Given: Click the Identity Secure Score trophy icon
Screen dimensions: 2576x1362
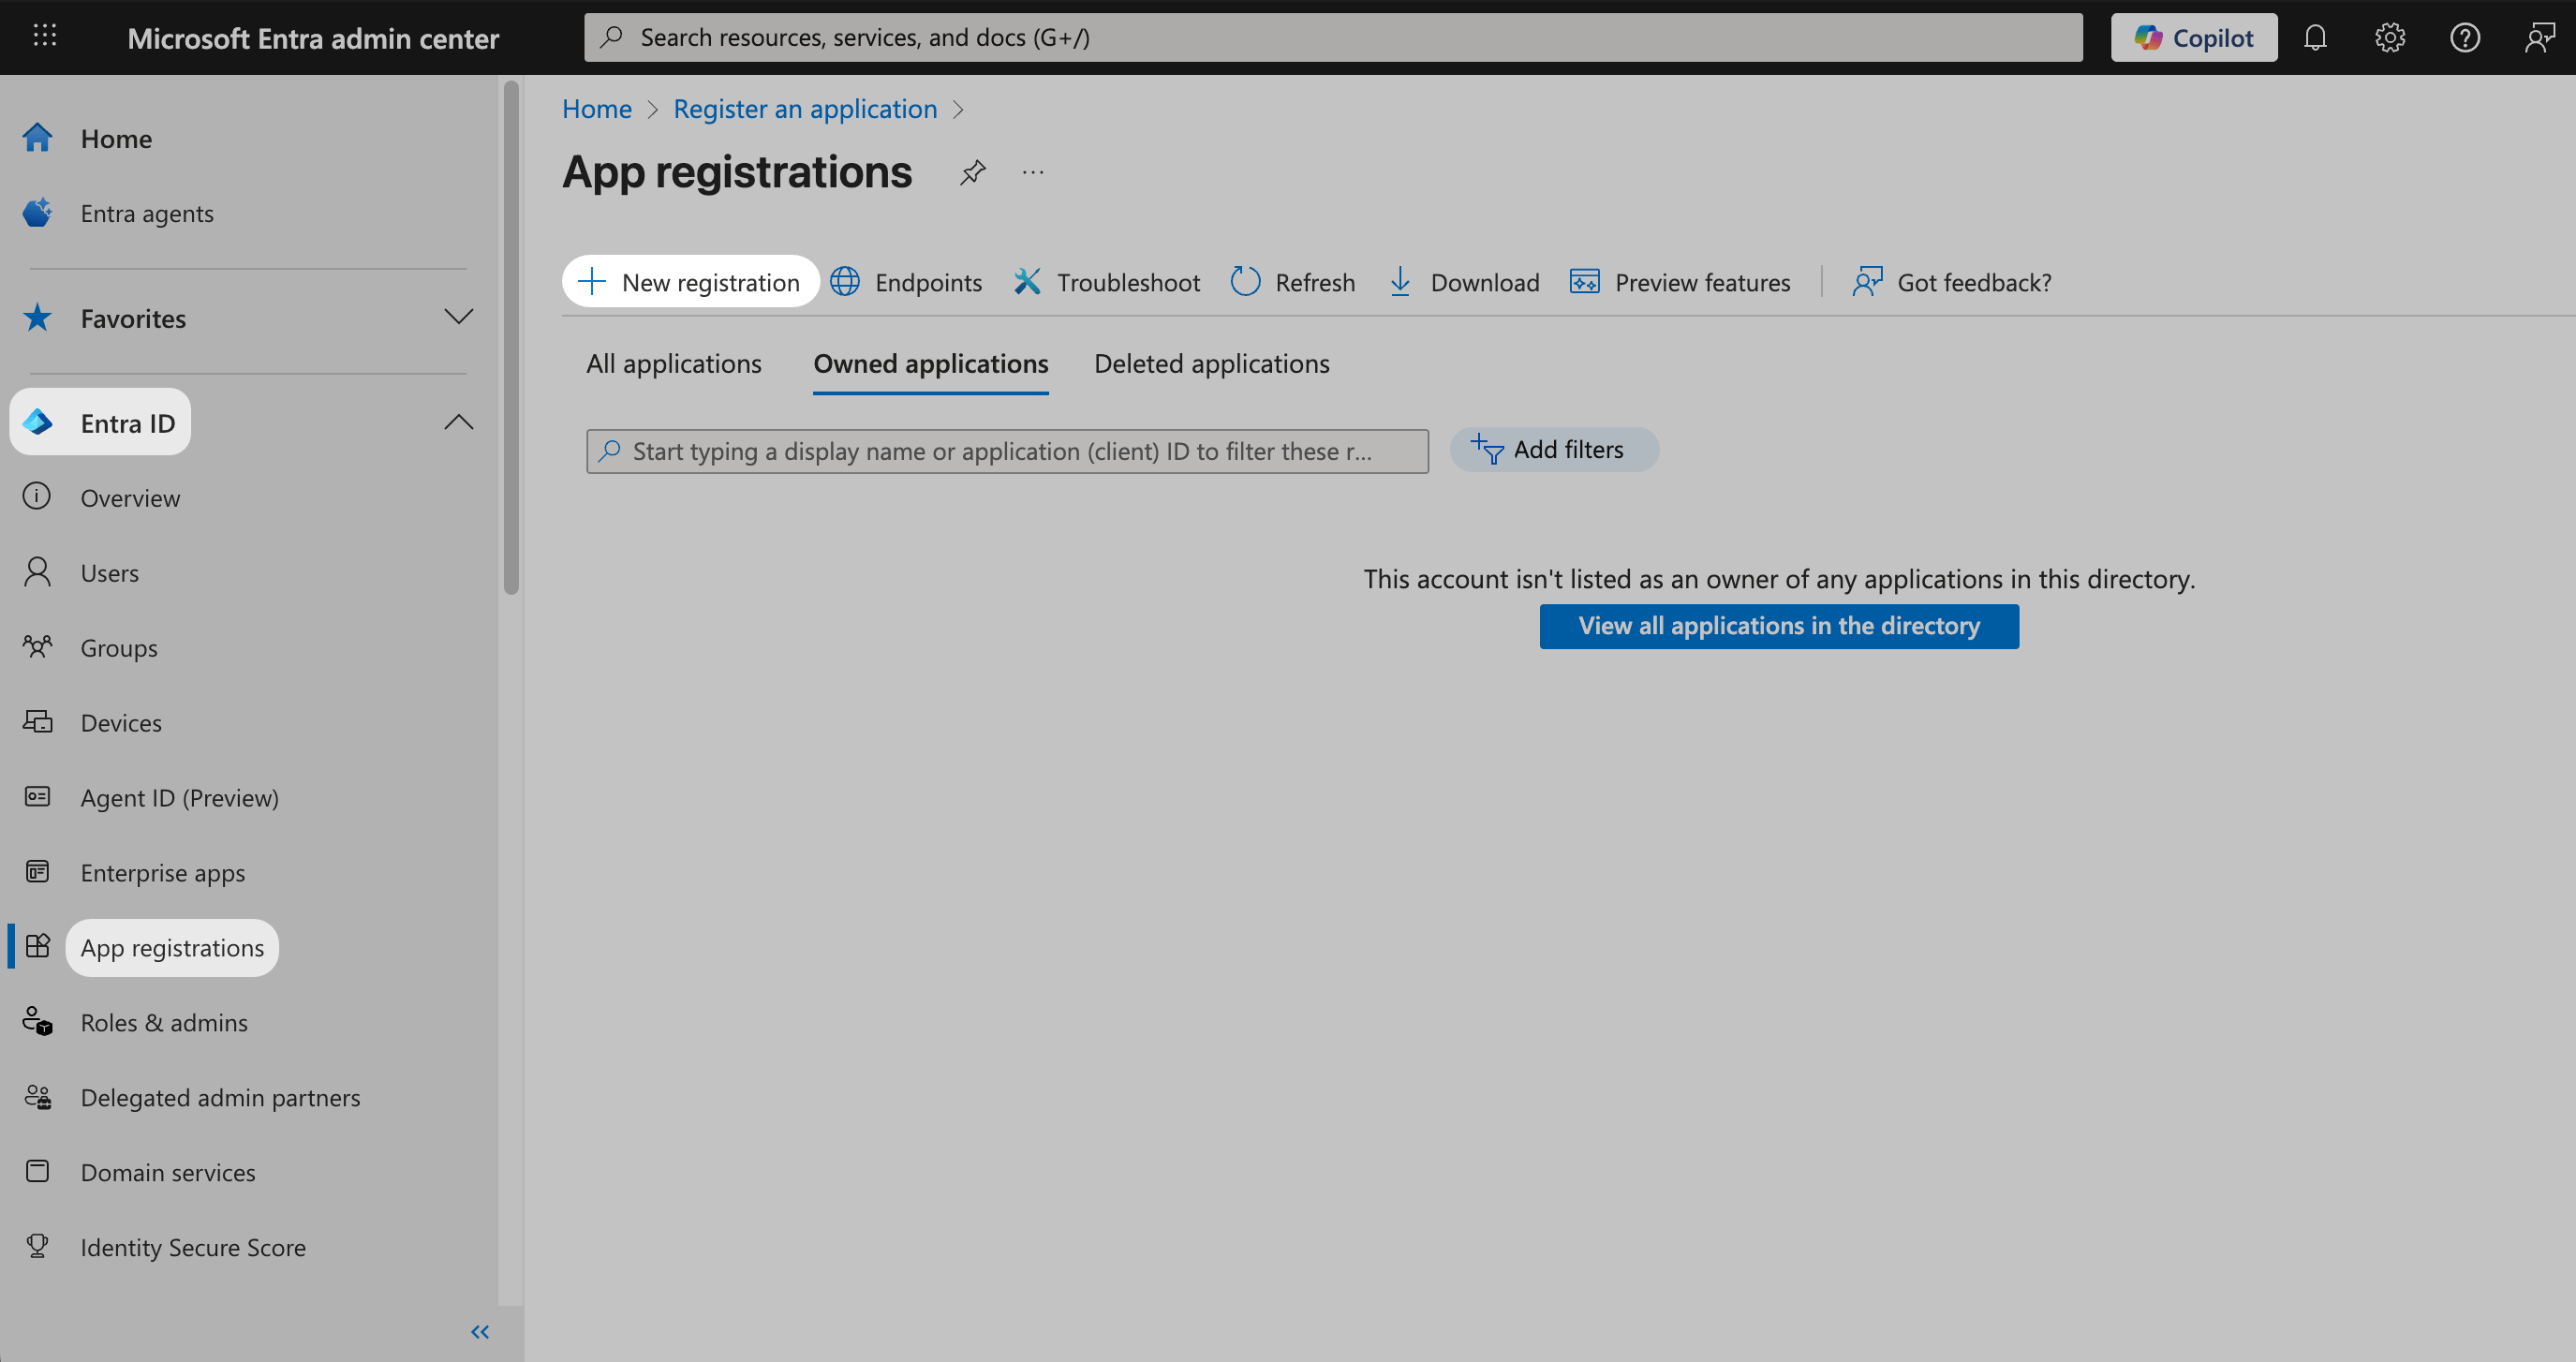Looking at the screenshot, I should [x=37, y=1246].
